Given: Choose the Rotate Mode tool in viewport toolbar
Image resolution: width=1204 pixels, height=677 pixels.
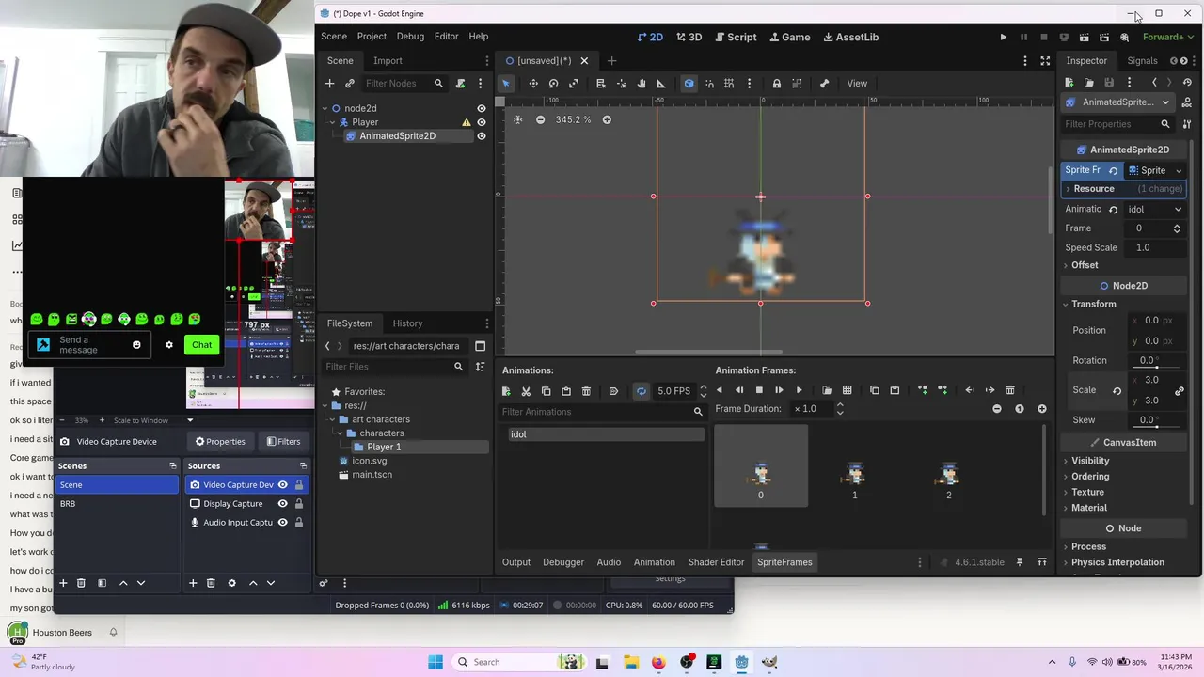Looking at the screenshot, I should coord(553,84).
